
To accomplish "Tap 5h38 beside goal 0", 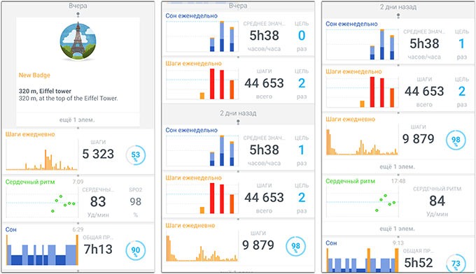I will point(264,36).
